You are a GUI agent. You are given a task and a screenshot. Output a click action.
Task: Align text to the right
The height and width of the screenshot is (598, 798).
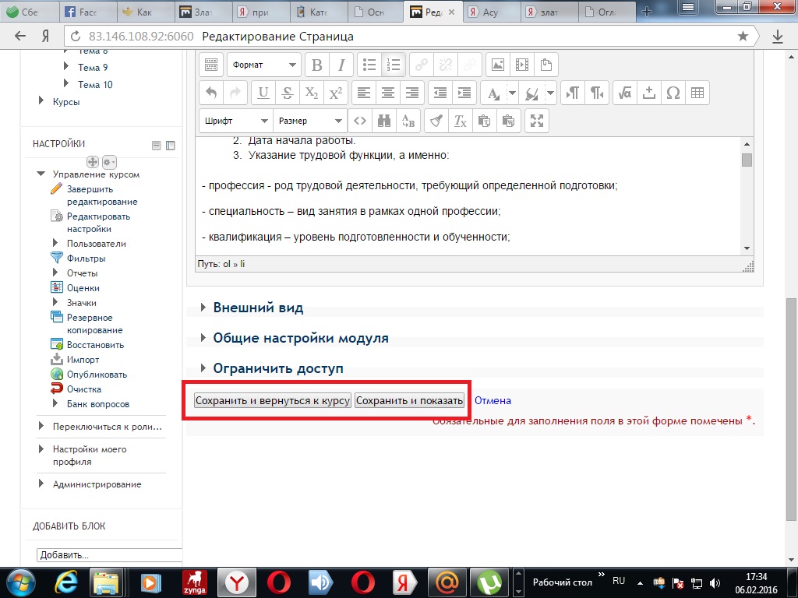(412, 93)
